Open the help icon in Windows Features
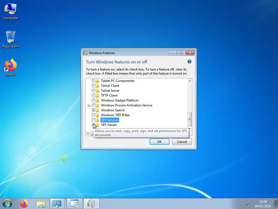278x209 pixels. [189, 62]
